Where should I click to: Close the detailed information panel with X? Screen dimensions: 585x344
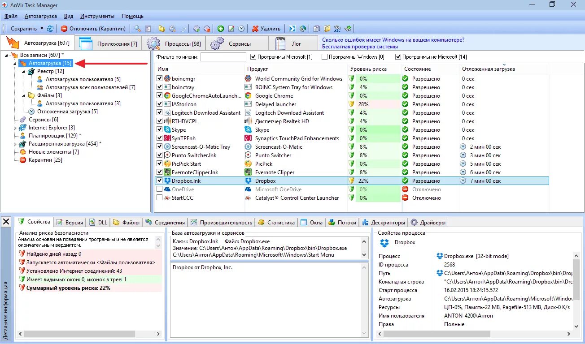point(6,222)
